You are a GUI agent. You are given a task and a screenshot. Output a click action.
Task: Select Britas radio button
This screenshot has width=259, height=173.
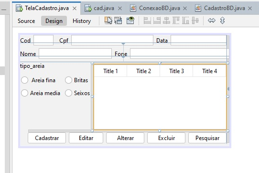coord(68,80)
